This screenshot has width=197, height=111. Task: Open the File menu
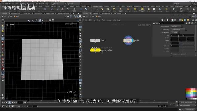[x=3, y=4]
